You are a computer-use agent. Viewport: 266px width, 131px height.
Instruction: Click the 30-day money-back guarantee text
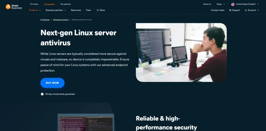point(60,94)
